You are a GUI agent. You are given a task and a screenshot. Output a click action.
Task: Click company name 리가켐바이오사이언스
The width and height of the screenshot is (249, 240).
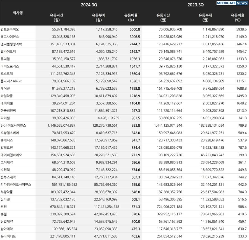[16, 185]
